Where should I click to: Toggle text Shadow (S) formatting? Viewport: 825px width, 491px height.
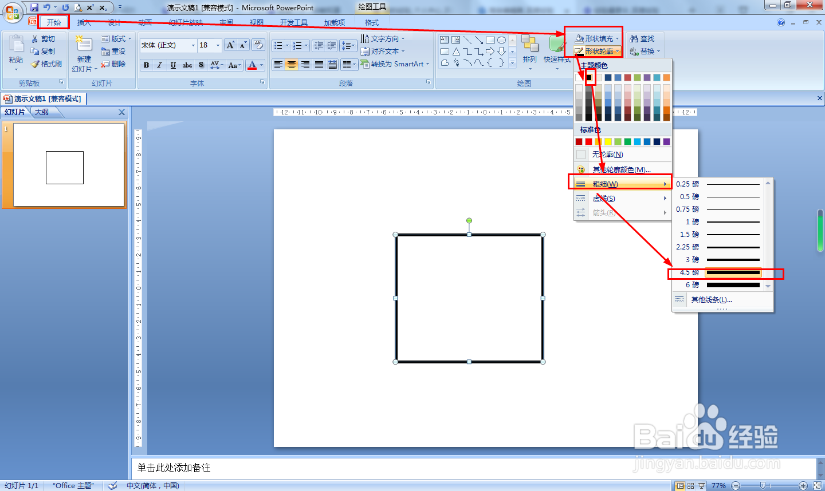[x=201, y=65]
